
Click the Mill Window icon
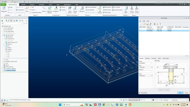pyautogui.click(x=100, y=8)
